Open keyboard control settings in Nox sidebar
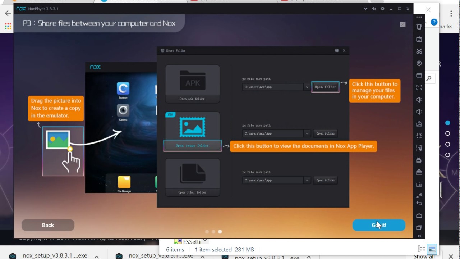Viewport: 460px width, 259px height. (x=419, y=39)
